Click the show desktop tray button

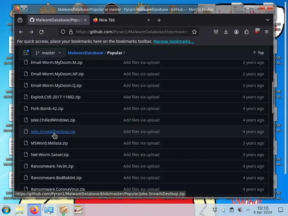[281, 210]
